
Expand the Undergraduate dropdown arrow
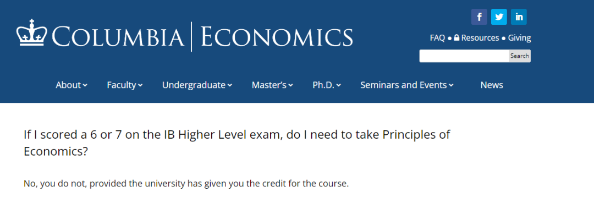point(230,85)
